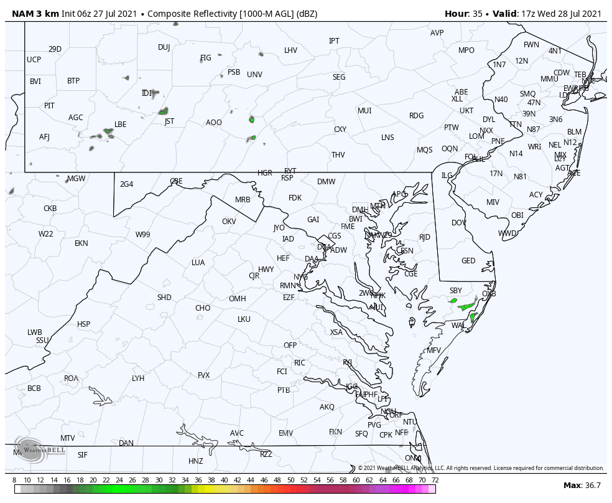Click the DAN station label
Viewport: 612px width, 503px height.
126,443
